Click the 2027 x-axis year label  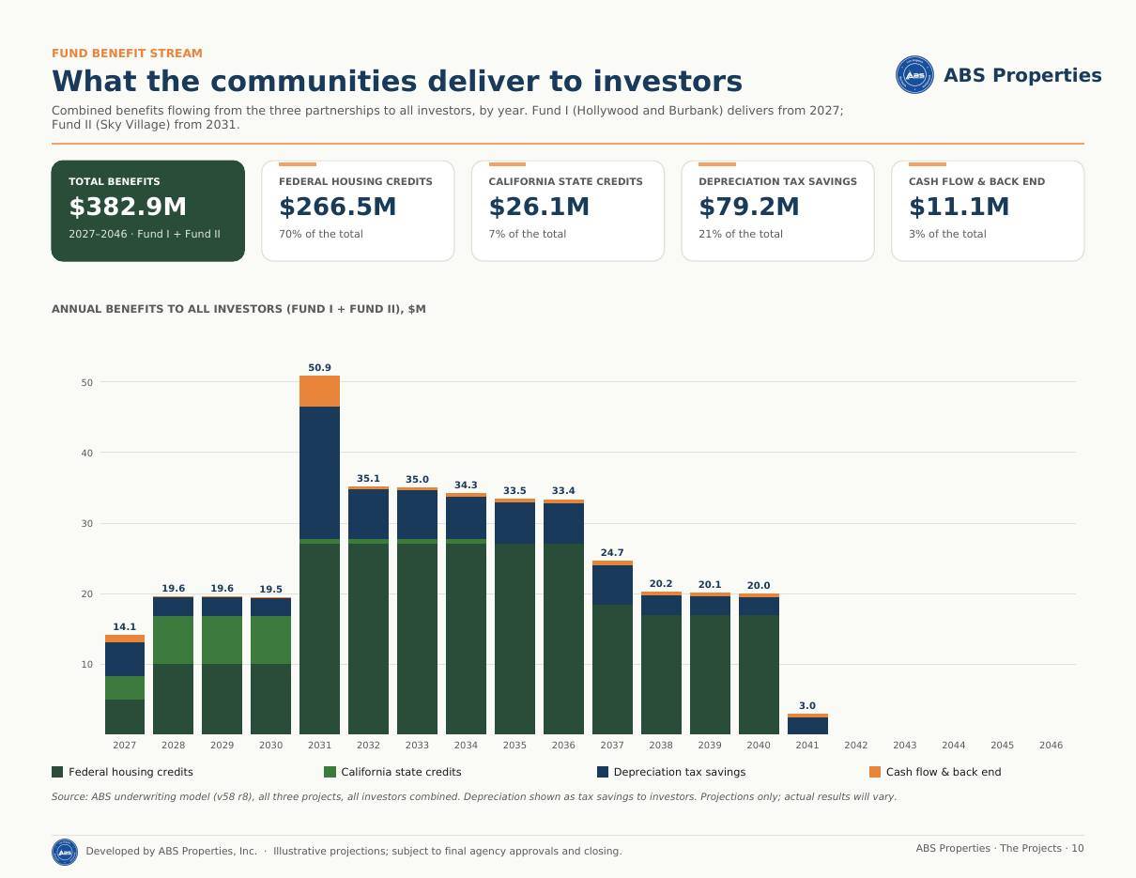(x=125, y=746)
